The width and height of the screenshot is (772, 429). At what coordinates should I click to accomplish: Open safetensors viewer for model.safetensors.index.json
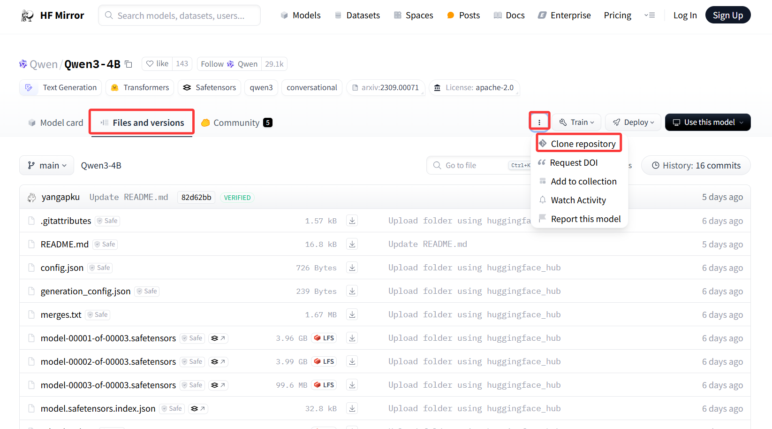[198, 408]
